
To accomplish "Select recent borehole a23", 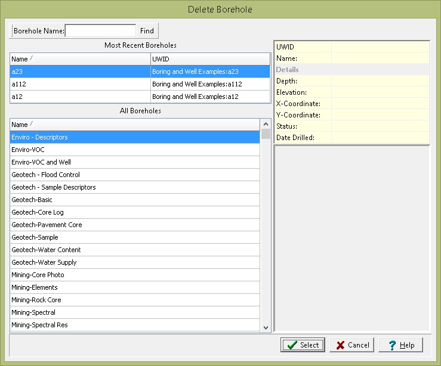I will [x=79, y=72].
